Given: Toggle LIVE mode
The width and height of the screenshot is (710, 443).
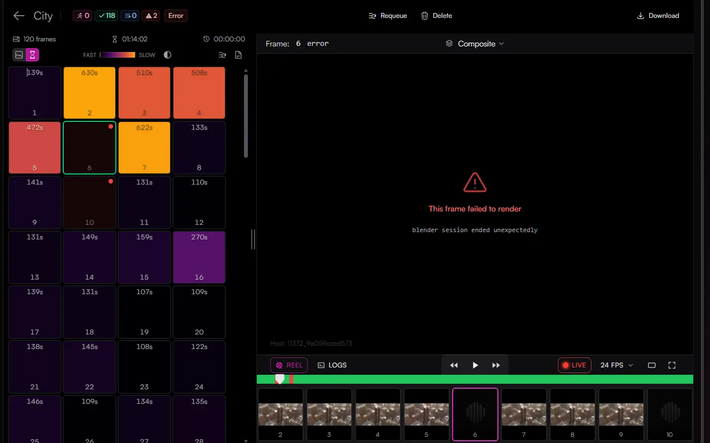Looking at the screenshot, I should coord(575,365).
